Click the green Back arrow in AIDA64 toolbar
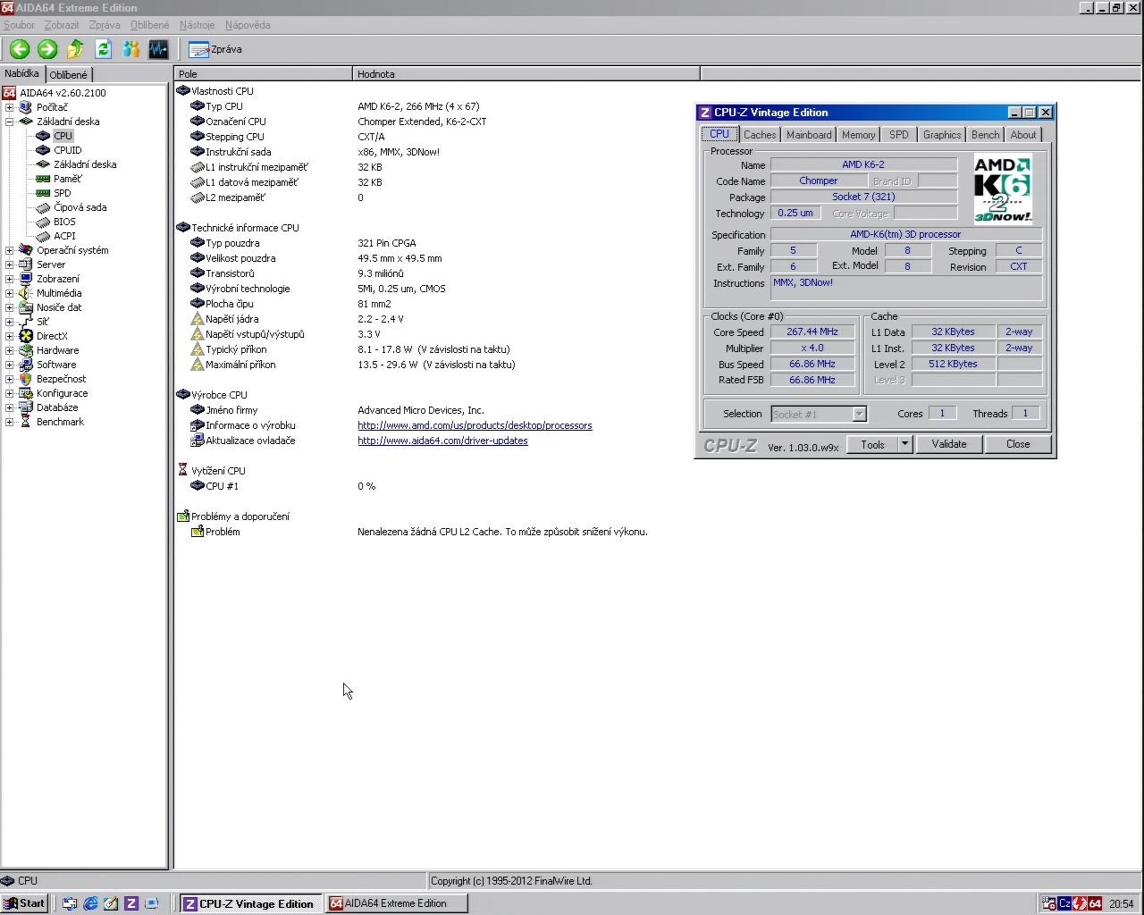1144x915 pixels. point(20,49)
